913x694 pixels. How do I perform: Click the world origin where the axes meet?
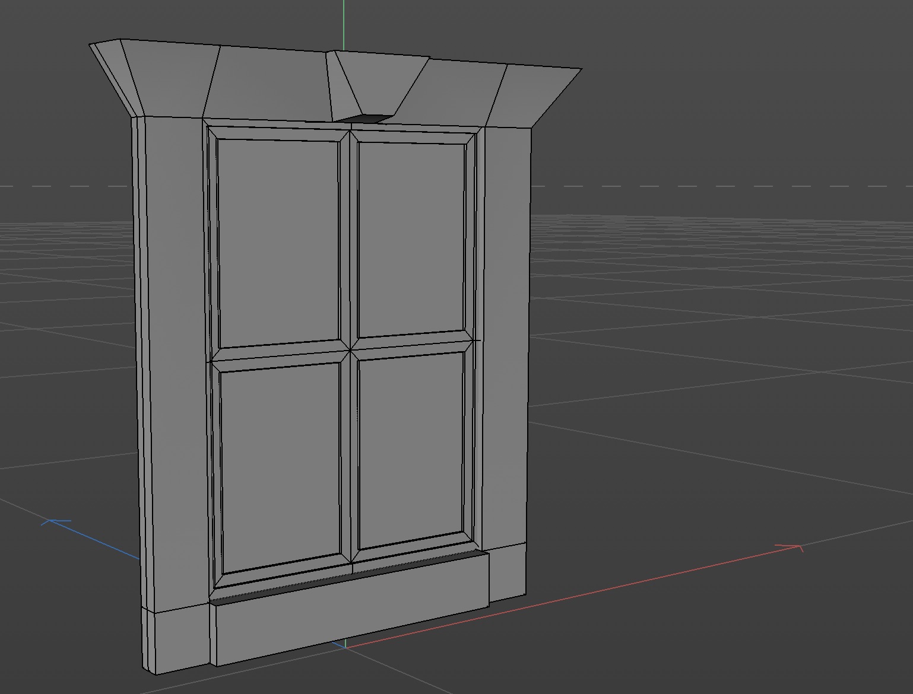345,647
